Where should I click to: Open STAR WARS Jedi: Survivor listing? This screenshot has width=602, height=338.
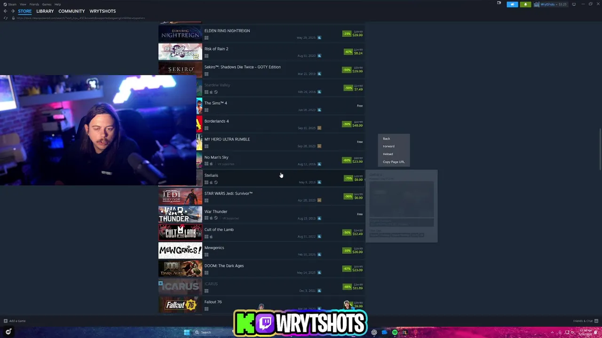(x=261, y=197)
